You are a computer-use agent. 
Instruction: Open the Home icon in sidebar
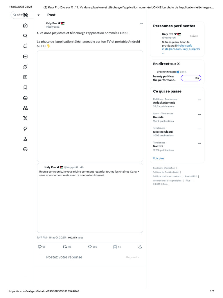tap(25, 25)
